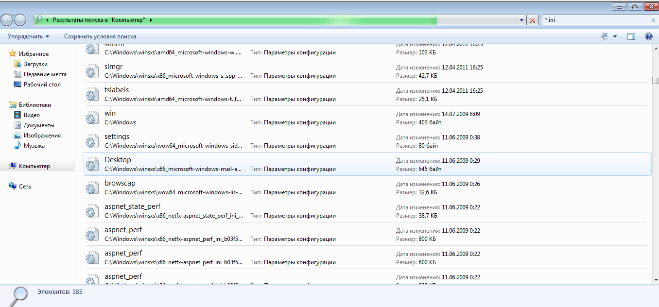The height and width of the screenshot is (307, 659).
Task: Select the tslabels file name
Action: pyautogui.click(x=117, y=90)
